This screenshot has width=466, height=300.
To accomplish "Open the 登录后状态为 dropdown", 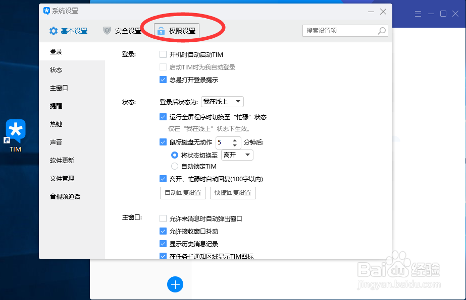I will [222, 101].
